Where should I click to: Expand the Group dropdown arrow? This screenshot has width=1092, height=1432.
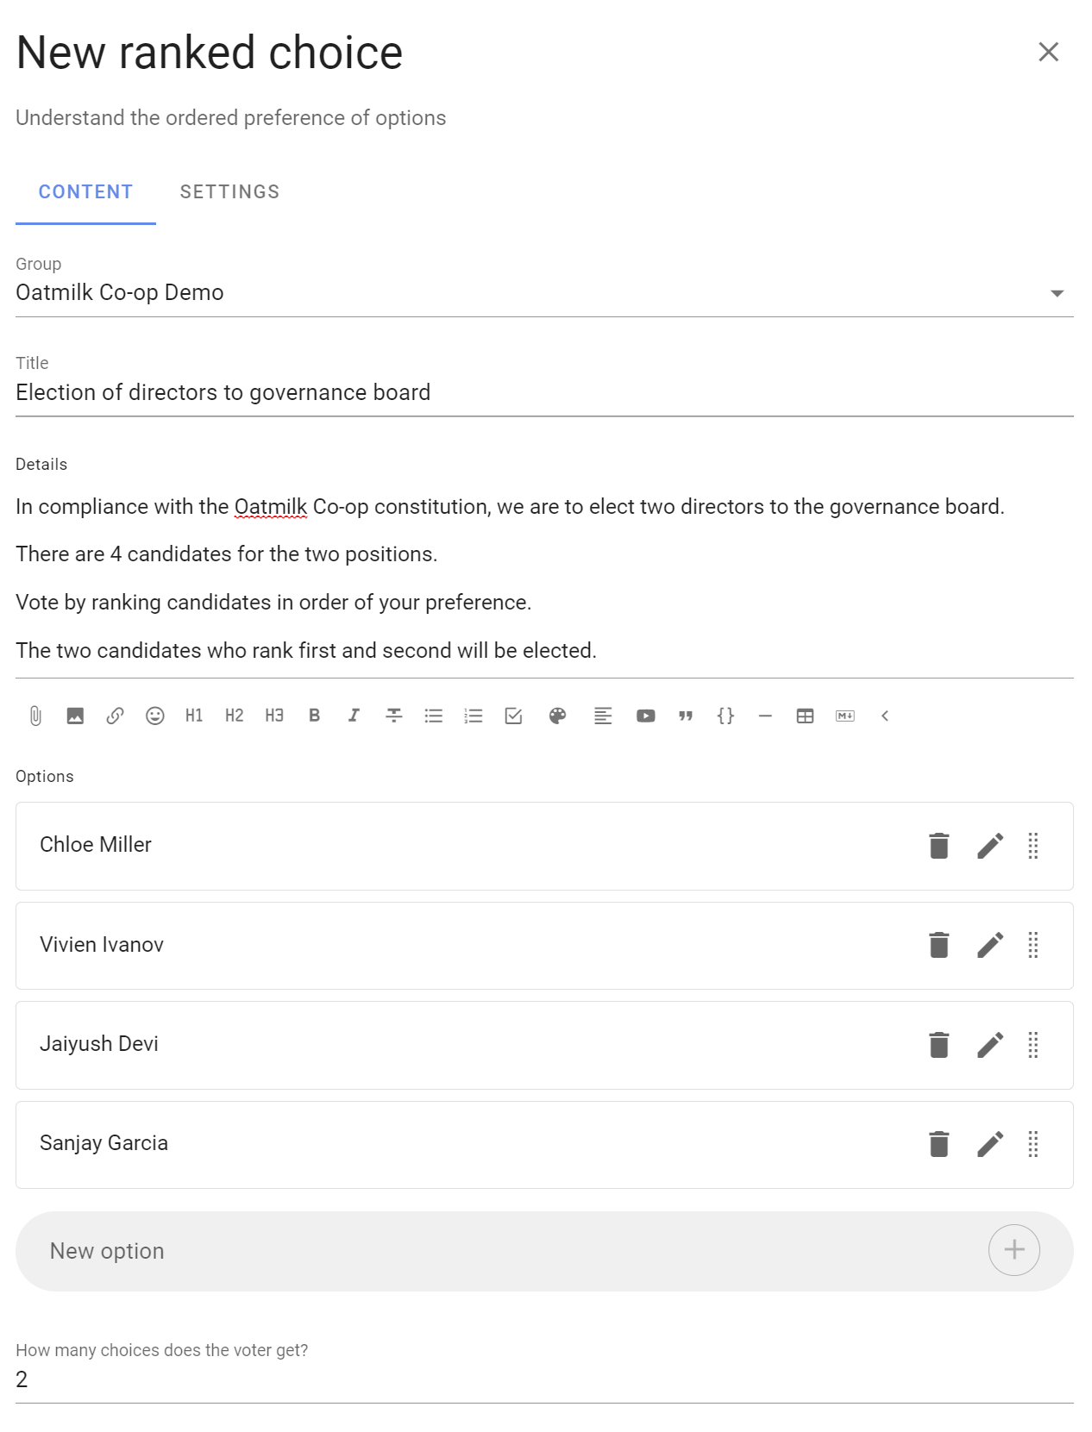(x=1057, y=294)
